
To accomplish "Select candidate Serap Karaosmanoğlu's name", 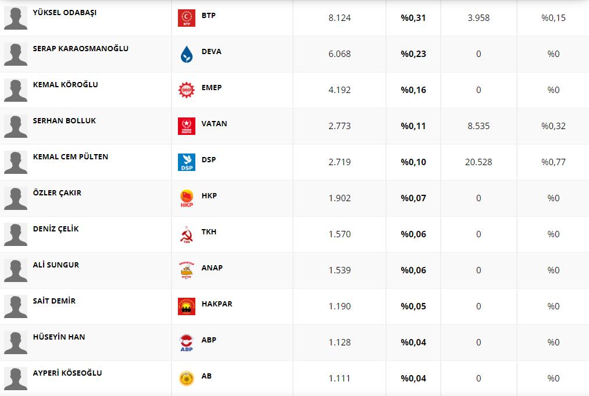I will coord(81,48).
